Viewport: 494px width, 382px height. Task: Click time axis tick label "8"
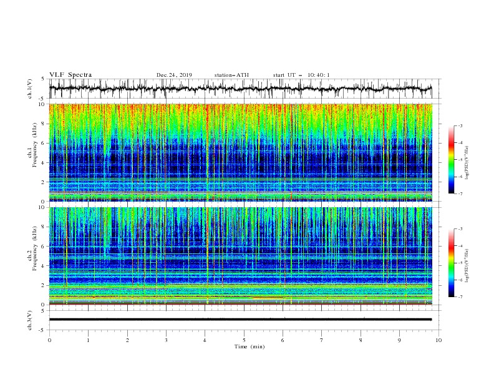(361, 340)
